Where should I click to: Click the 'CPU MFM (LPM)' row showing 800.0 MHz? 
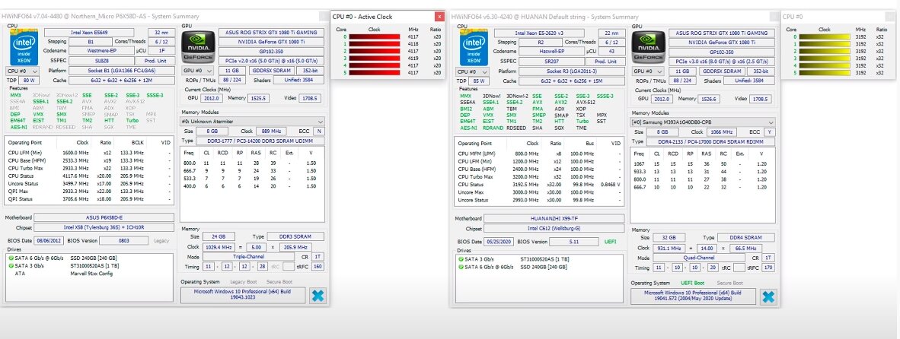click(x=539, y=154)
